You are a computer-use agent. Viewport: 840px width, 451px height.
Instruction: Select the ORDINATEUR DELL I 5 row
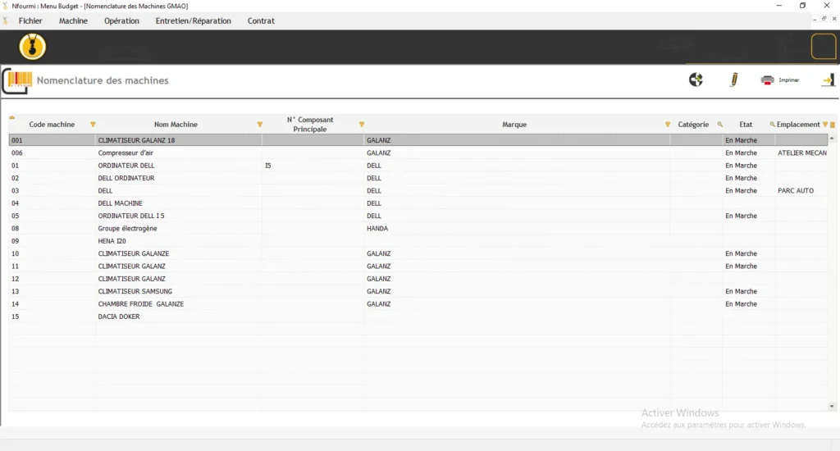(418, 216)
